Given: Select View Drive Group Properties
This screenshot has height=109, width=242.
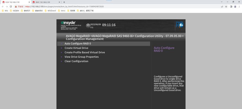Looking at the screenshot, I should [x=81, y=57].
